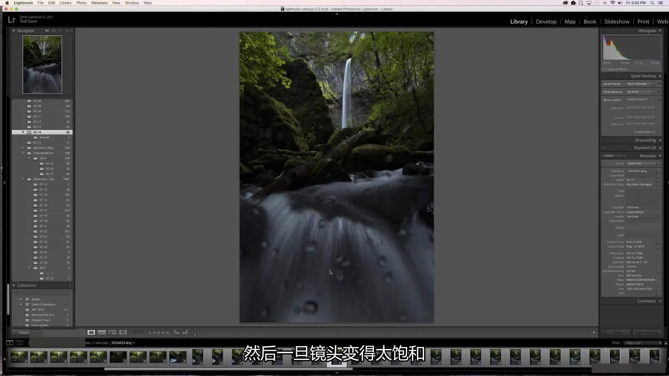Click the loupe view icon
The height and width of the screenshot is (376, 669).
click(x=91, y=332)
